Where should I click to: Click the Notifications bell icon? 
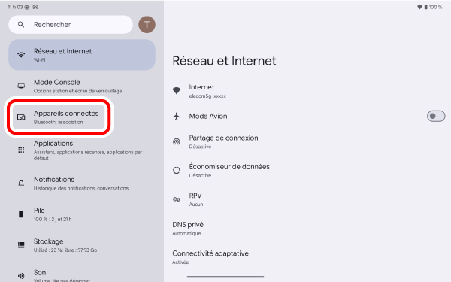coord(21,183)
